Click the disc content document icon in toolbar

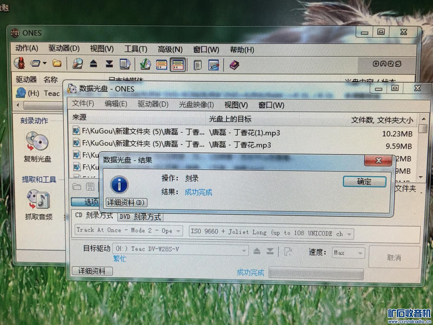click(x=124, y=64)
